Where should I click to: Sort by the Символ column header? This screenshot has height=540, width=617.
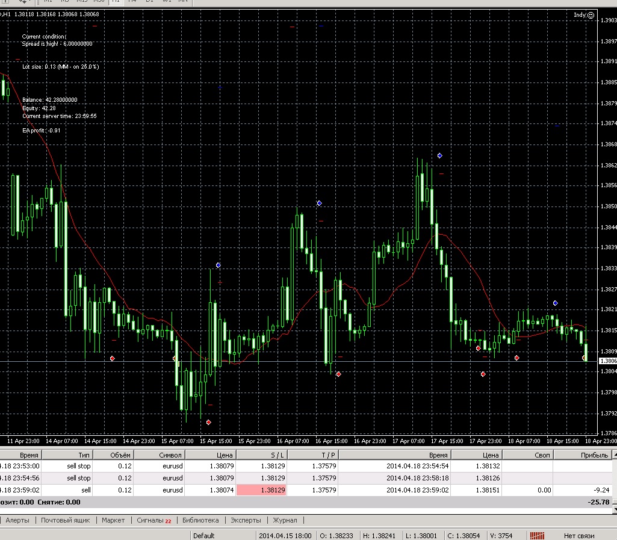(159, 455)
